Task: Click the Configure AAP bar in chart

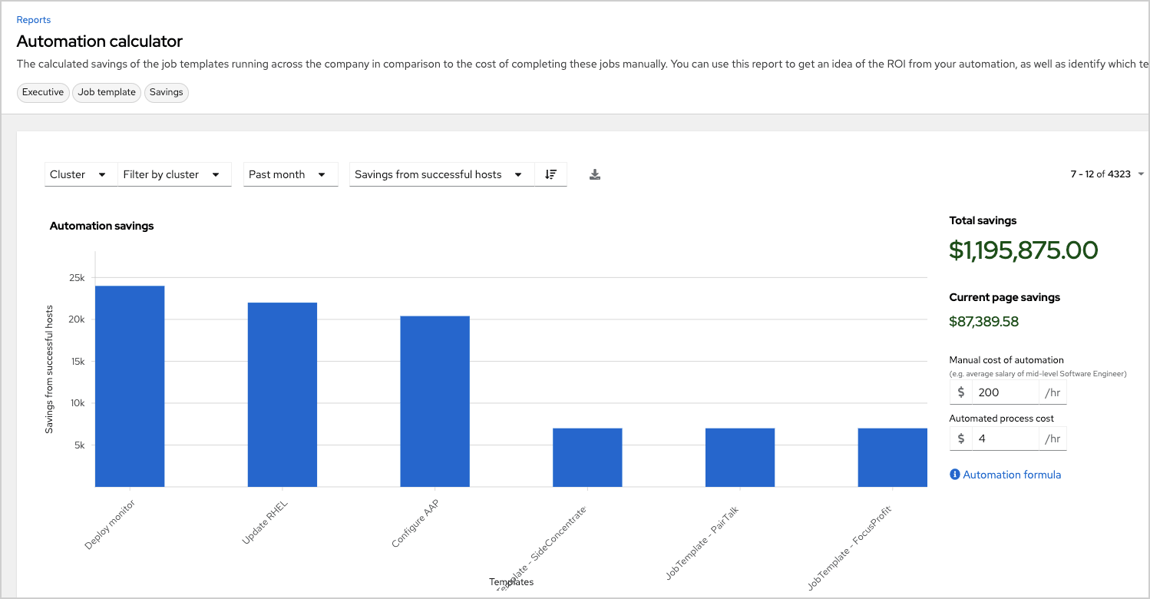Action: (435, 402)
